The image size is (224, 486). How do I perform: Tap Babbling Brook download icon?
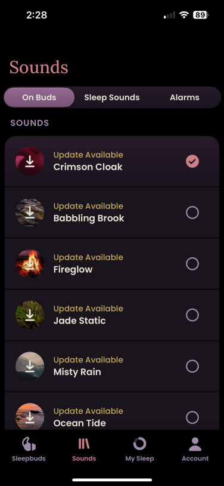pyautogui.click(x=30, y=213)
